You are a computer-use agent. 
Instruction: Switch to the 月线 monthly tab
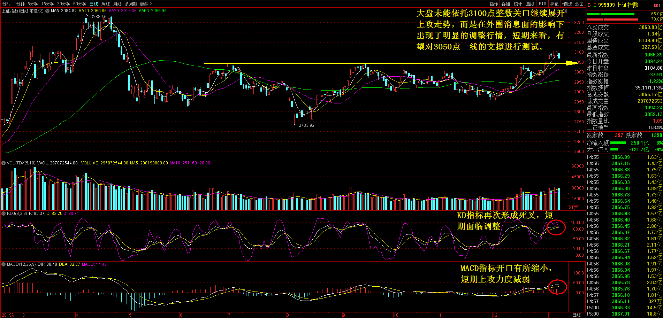pyautogui.click(x=117, y=4)
